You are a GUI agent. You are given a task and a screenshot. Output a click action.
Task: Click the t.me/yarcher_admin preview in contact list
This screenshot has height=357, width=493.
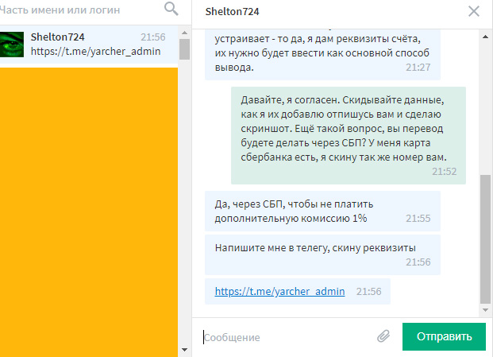[x=95, y=52]
